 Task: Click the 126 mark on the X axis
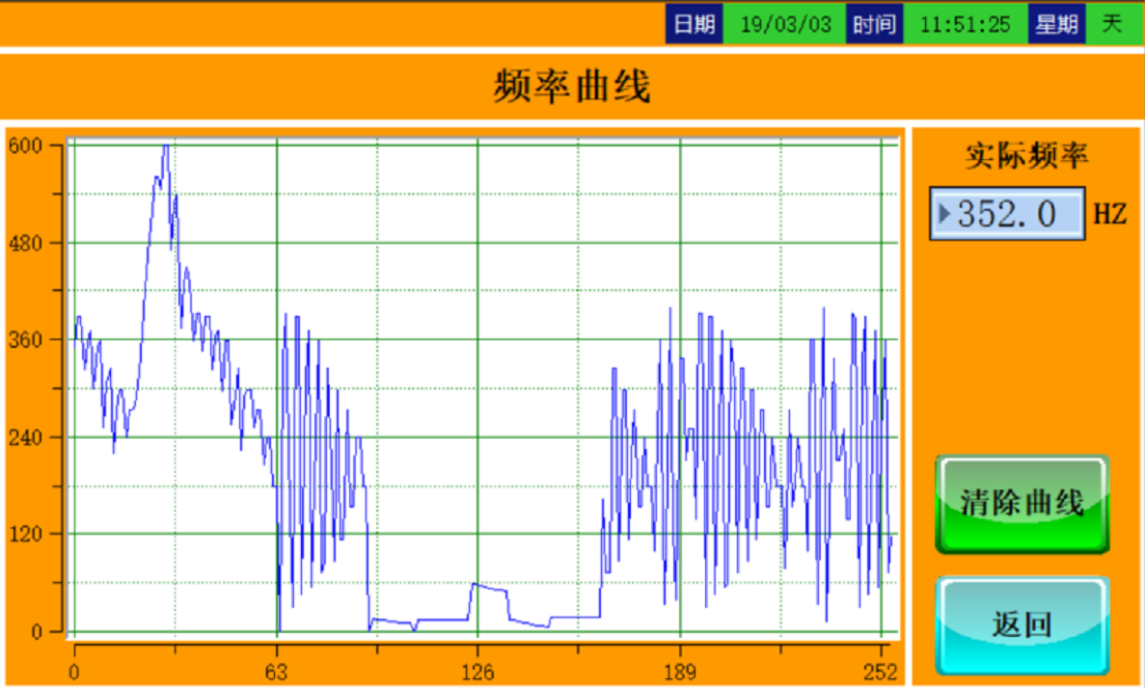coord(477,672)
